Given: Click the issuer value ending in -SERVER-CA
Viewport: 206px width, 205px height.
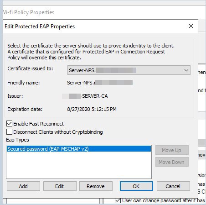Looking at the screenshot, I should pyautogui.click(x=85, y=96).
